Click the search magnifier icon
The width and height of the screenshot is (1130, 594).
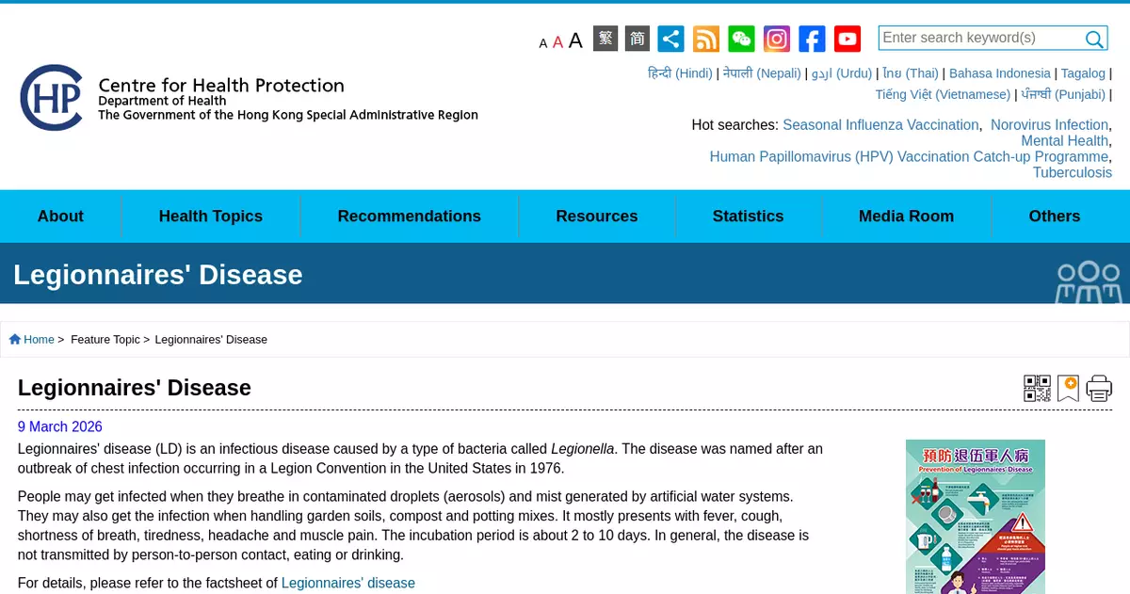coord(1094,39)
